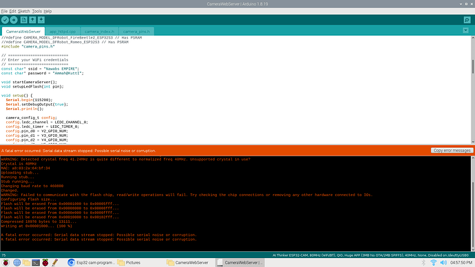
Task: Open the tab options dropdown arrow
Action: point(465,30)
